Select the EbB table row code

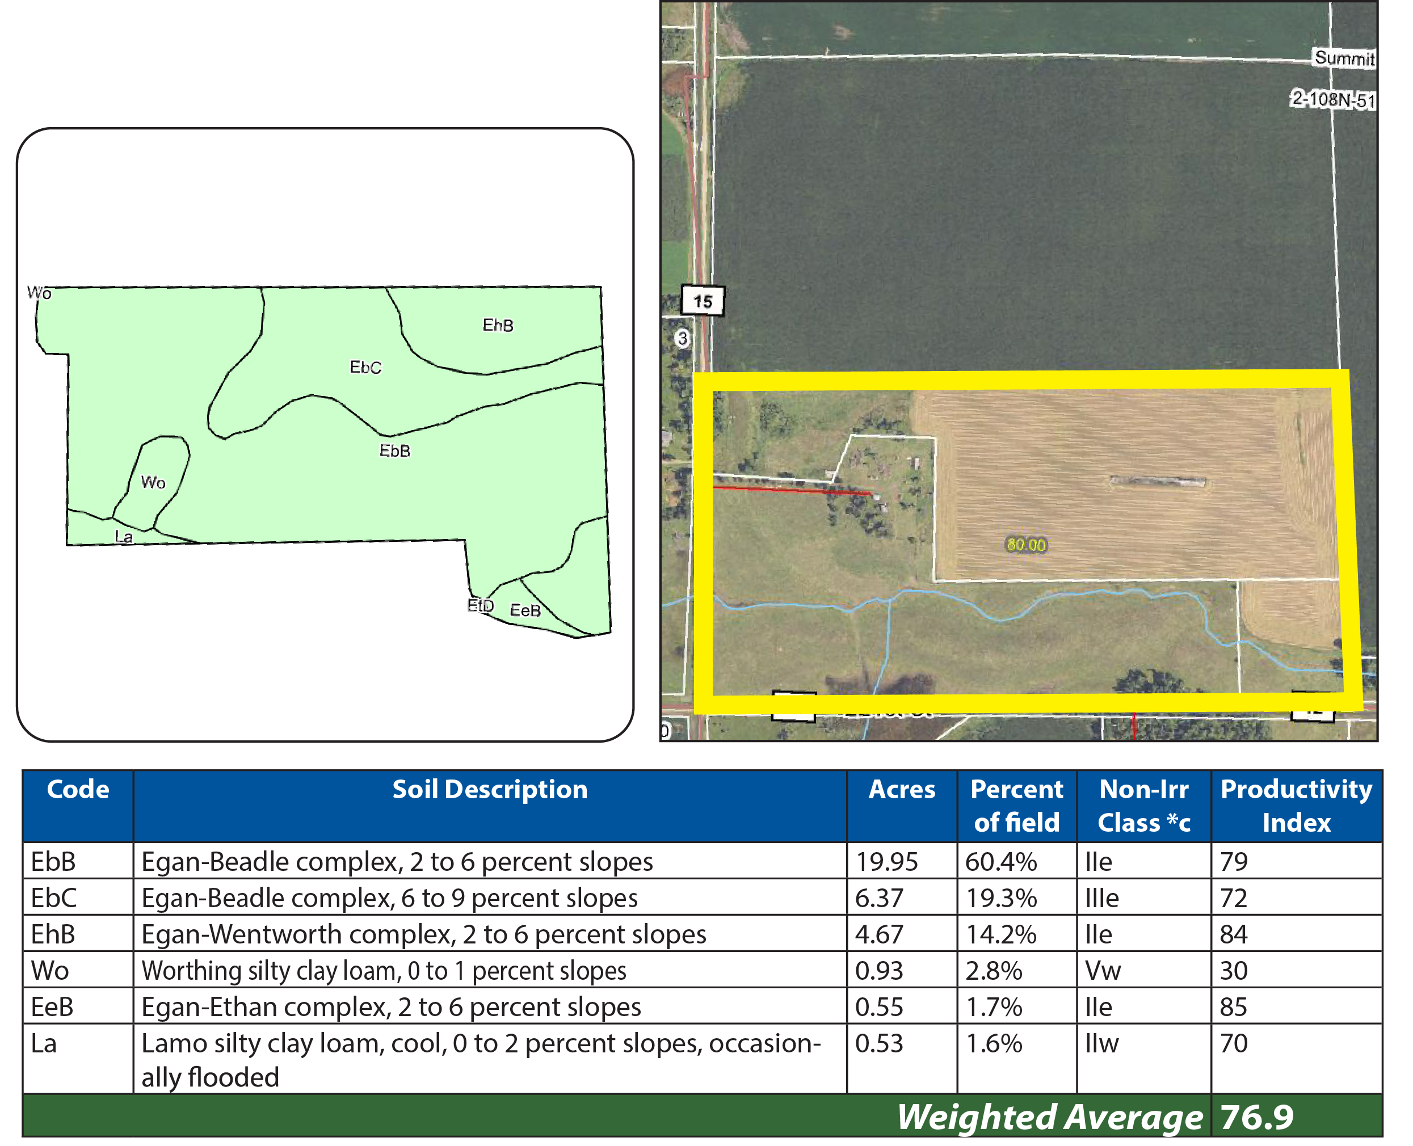point(53,861)
